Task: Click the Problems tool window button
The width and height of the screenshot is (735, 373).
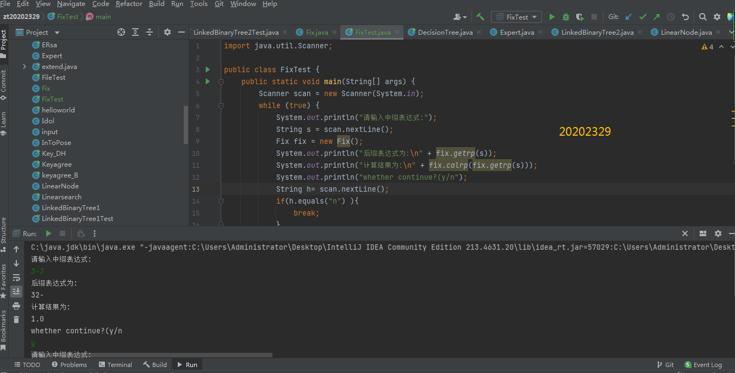Action: pos(68,365)
